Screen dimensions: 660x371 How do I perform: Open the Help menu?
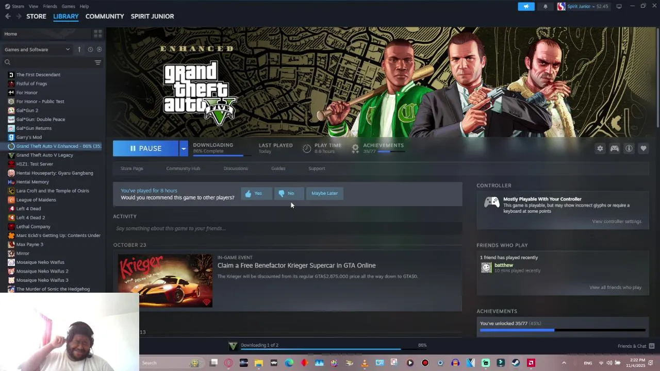click(84, 6)
